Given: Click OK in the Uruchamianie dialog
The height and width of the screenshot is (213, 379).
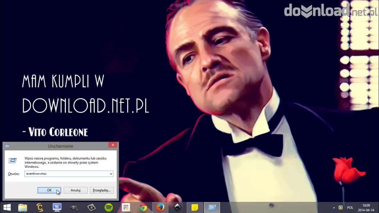Looking at the screenshot, I should tap(49, 190).
